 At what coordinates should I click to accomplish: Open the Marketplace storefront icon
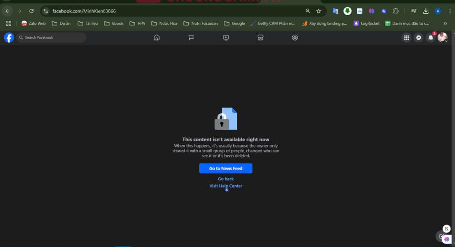pos(260,38)
